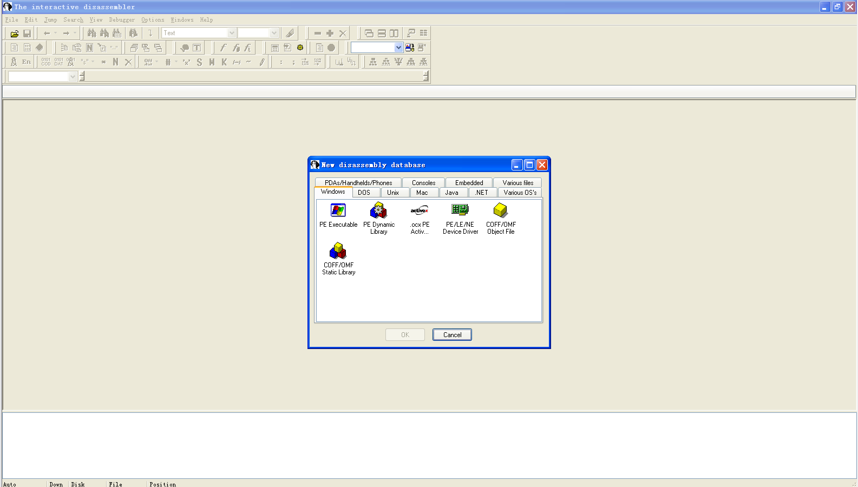Click the Jump Forward arrow icon
Viewport: 858px width, 487px height.
click(x=66, y=33)
